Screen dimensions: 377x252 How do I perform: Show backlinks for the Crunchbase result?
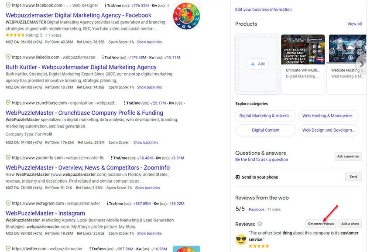coord(146,143)
